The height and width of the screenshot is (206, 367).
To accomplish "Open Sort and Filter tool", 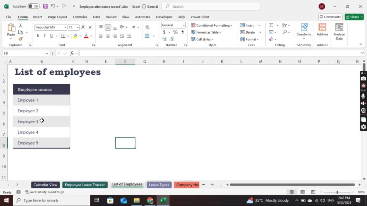I will click(284, 25).
